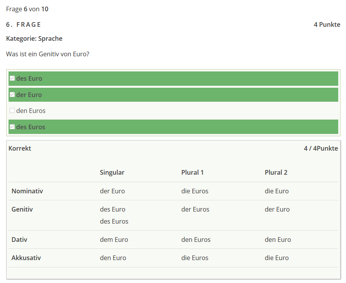
Task: Click the 'Dativ' row header
Action: point(19,240)
